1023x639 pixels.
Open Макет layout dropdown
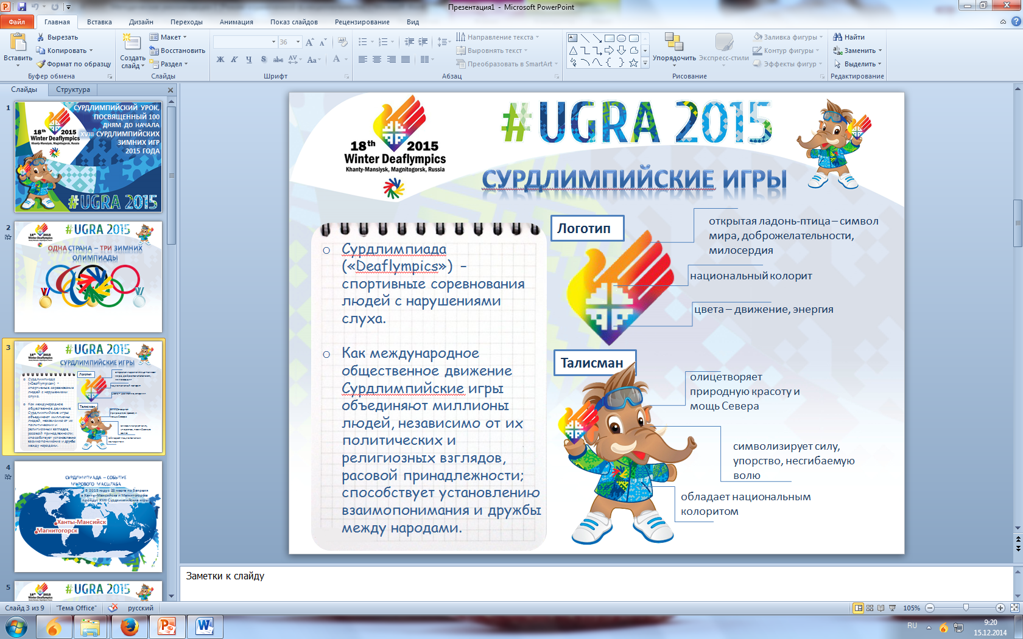pyautogui.click(x=169, y=37)
